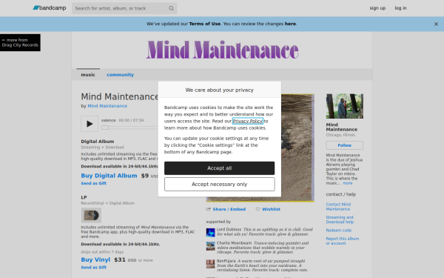Image resolution: width=444 pixels, height=278 pixels.
Task: Open the Terms of Use link in banner
Action: (205, 24)
